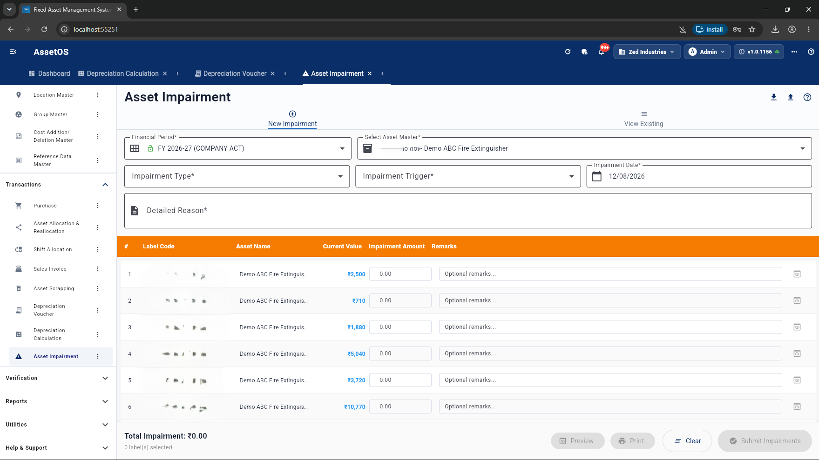Open the Financial Period dropdown

pyautogui.click(x=238, y=148)
